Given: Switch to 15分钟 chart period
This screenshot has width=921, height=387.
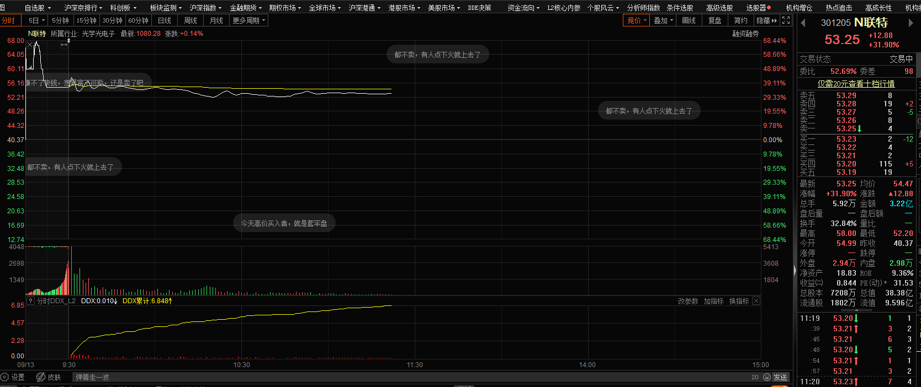Looking at the screenshot, I should [x=86, y=20].
